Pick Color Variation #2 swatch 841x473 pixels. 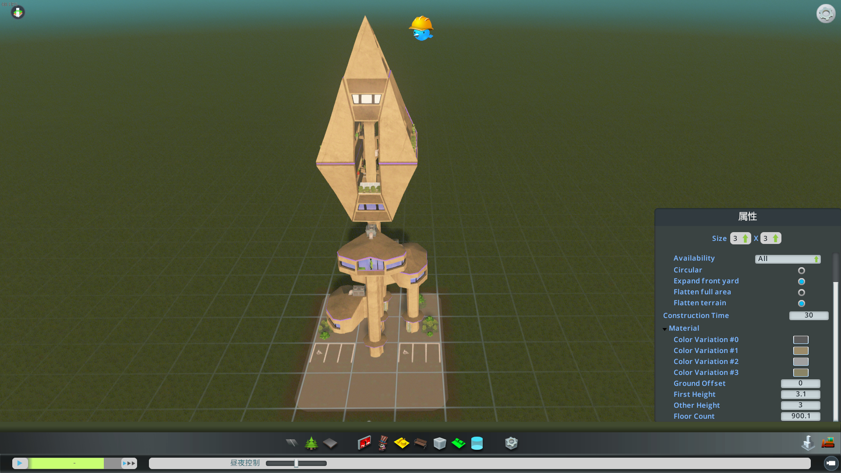coord(801,362)
